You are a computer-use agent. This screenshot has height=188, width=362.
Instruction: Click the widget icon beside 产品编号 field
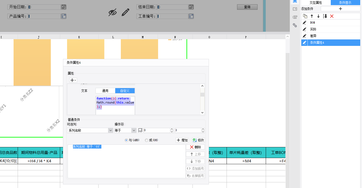point(64,16)
